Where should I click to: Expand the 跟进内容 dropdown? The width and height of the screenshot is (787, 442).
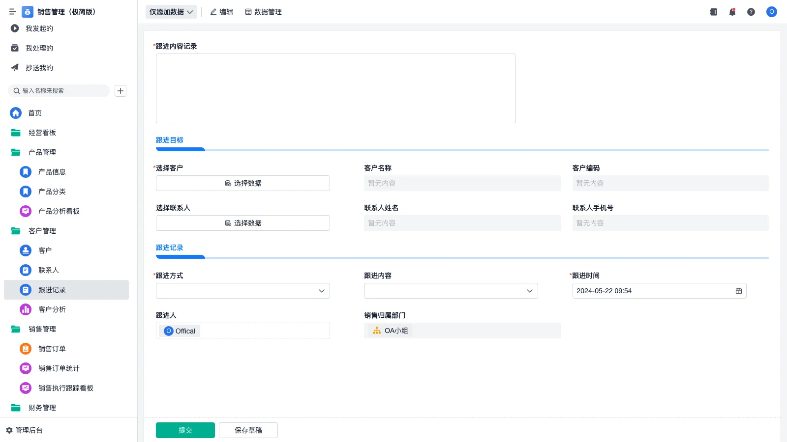pyautogui.click(x=451, y=291)
